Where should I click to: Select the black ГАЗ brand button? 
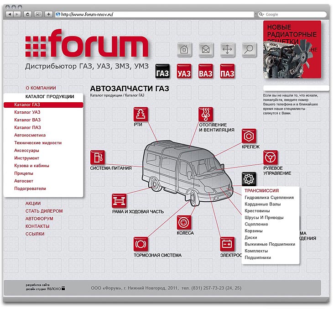click(x=162, y=71)
